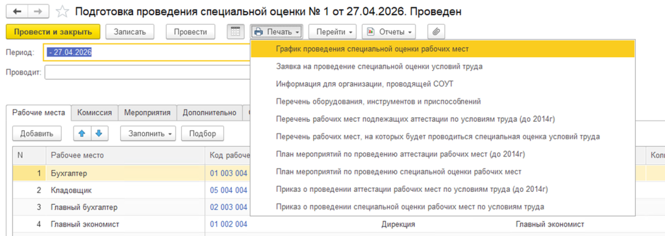
Task: Click Провести и закрыть button
Action: click(53, 32)
